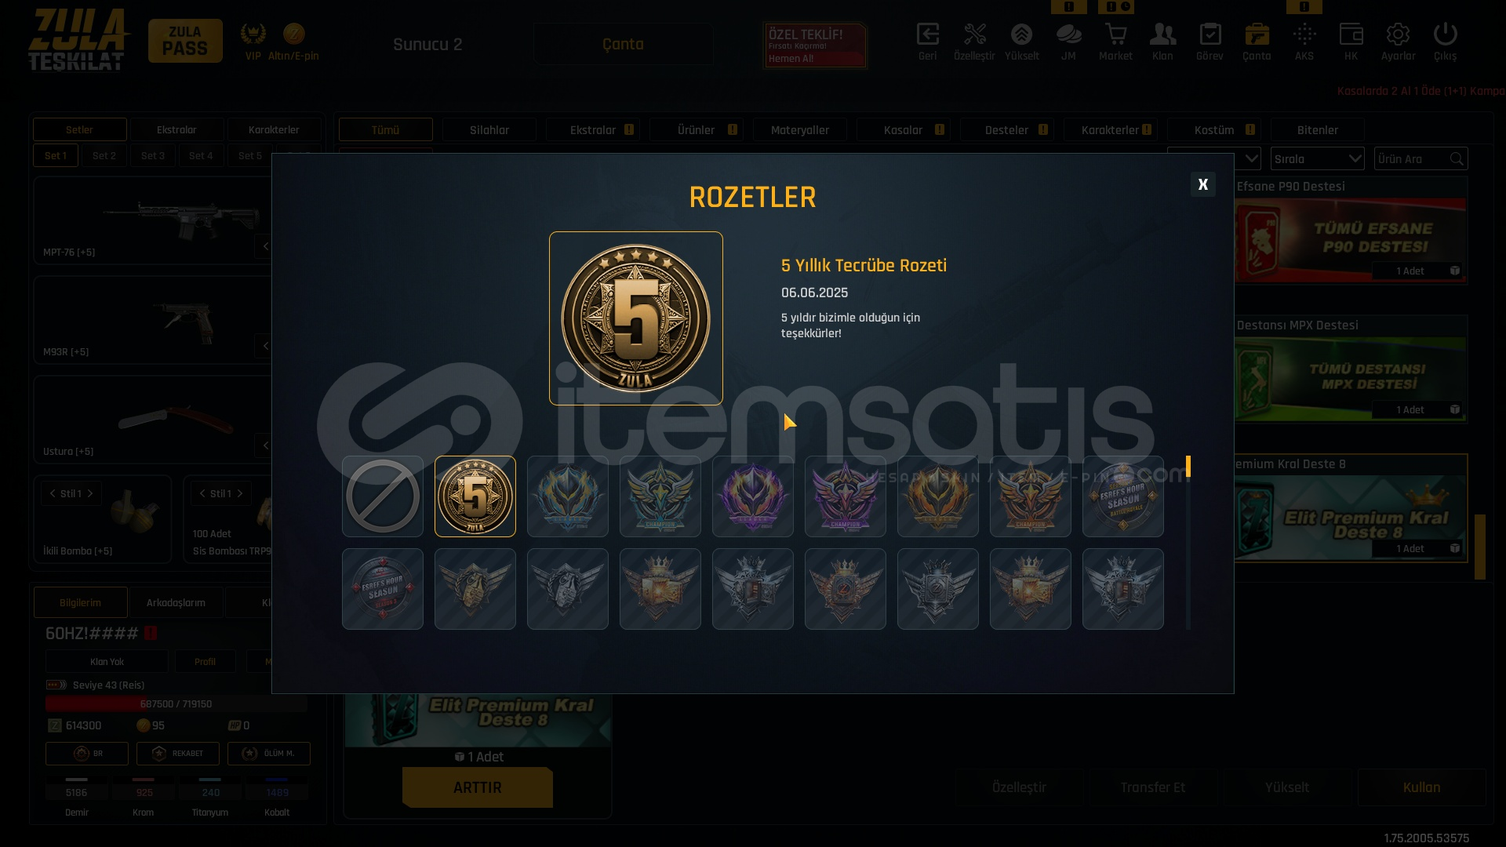Switch to the Silahlar tab

point(489,130)
